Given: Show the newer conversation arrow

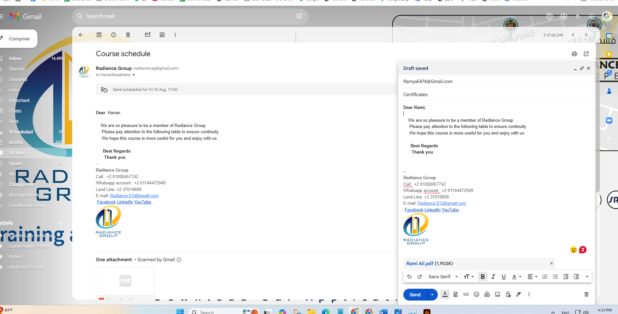Looking at the screenshot, I should click(573, 35).
